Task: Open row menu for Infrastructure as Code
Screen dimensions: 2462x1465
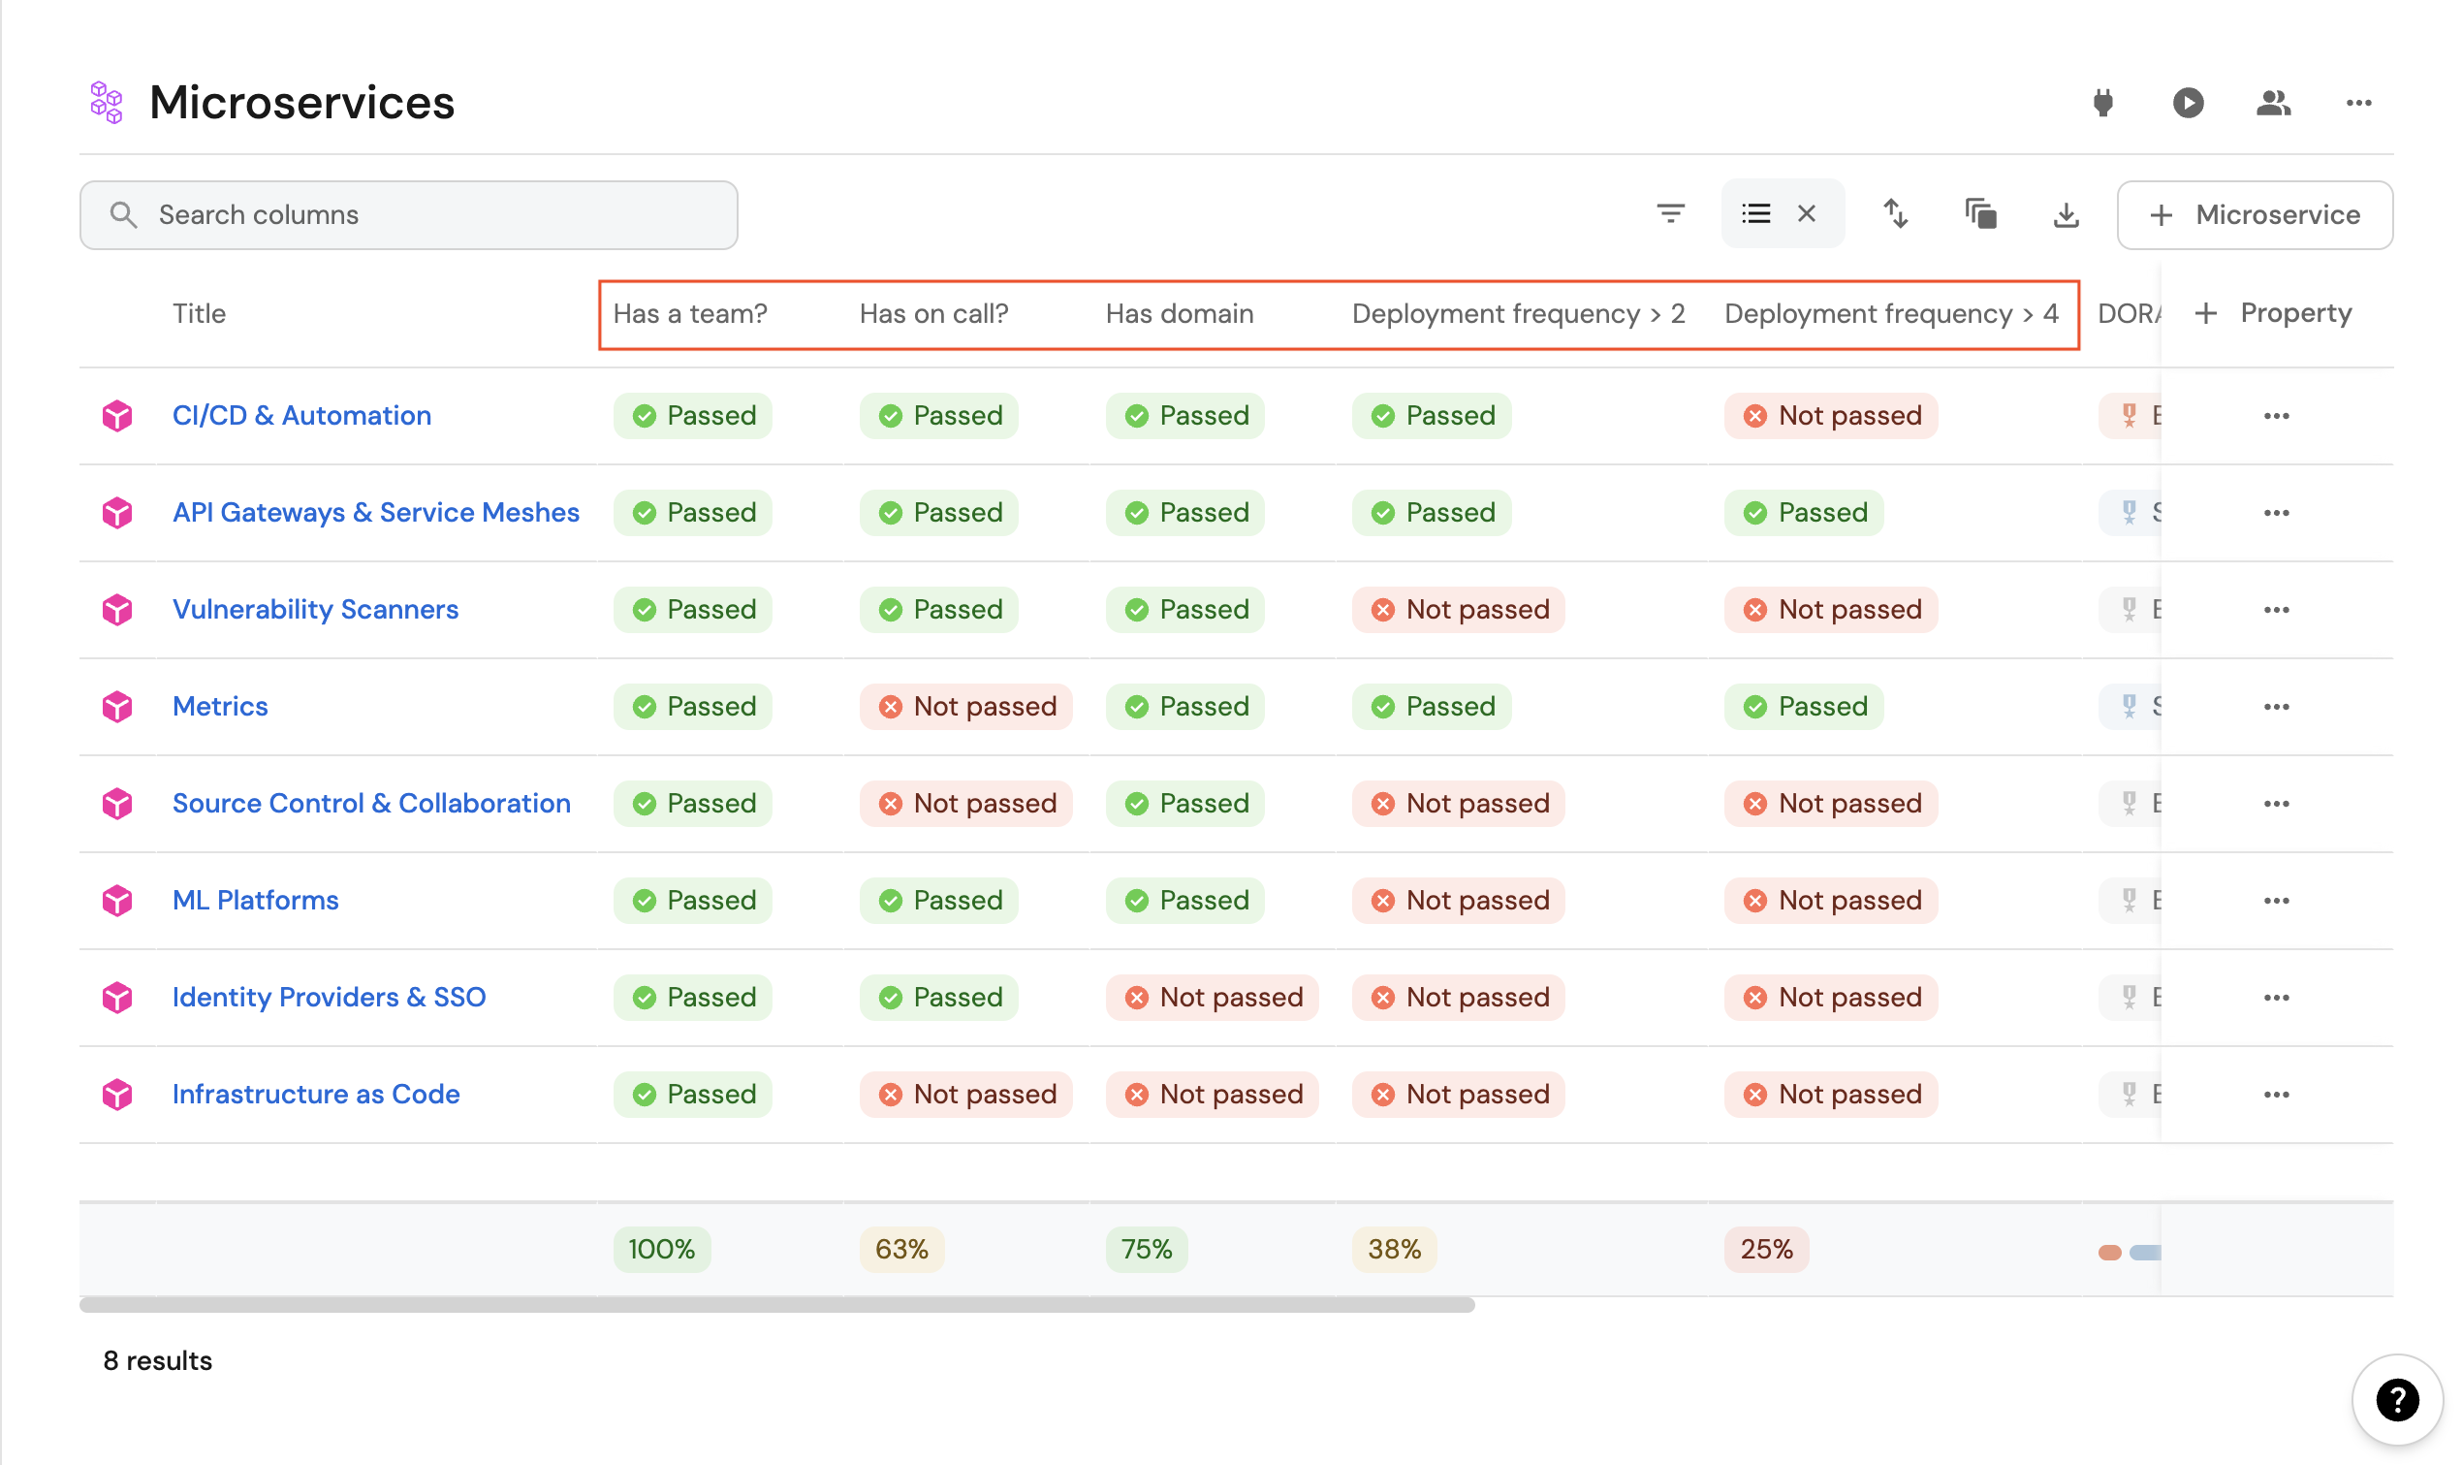Action: (2276, 1094)
